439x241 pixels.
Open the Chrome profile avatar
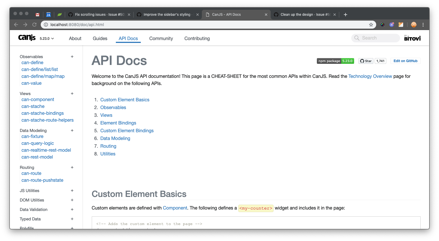tap(414, 25)
